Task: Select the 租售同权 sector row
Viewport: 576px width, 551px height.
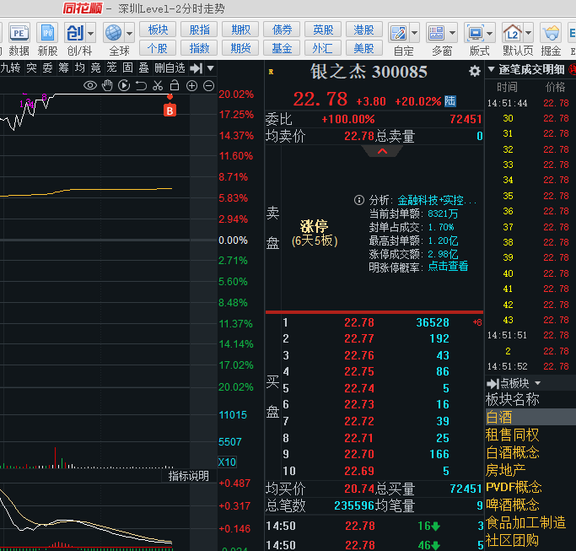Action: (530, 435)
